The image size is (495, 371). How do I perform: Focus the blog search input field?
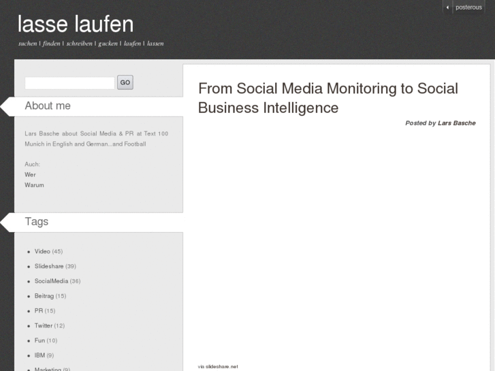[x=69, y=83]
